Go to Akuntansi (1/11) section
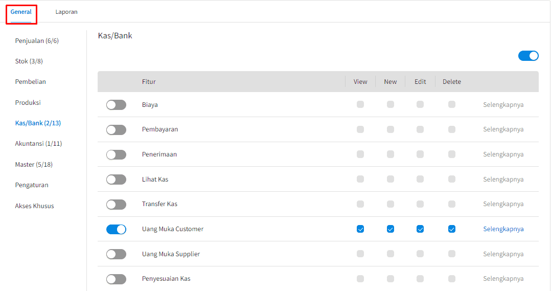 [38, 144]
